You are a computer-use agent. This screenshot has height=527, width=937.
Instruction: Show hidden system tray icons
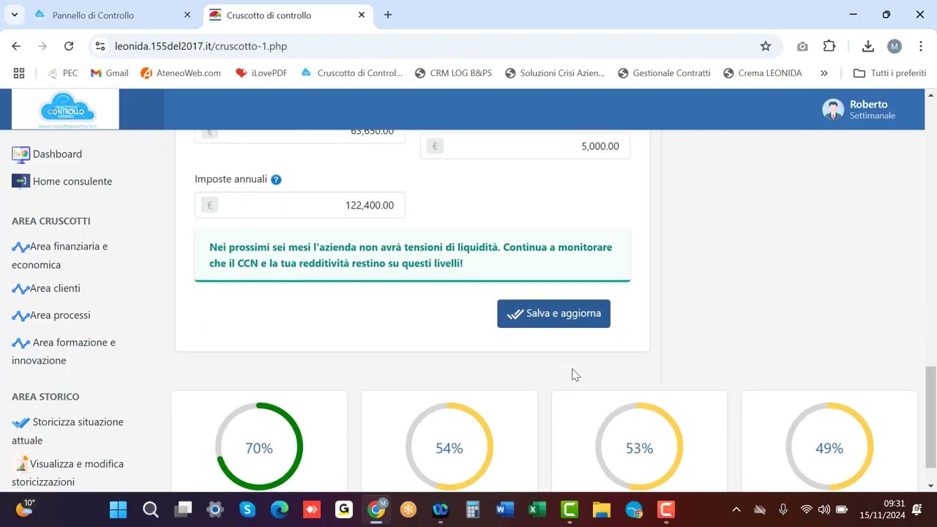point(736,509)
